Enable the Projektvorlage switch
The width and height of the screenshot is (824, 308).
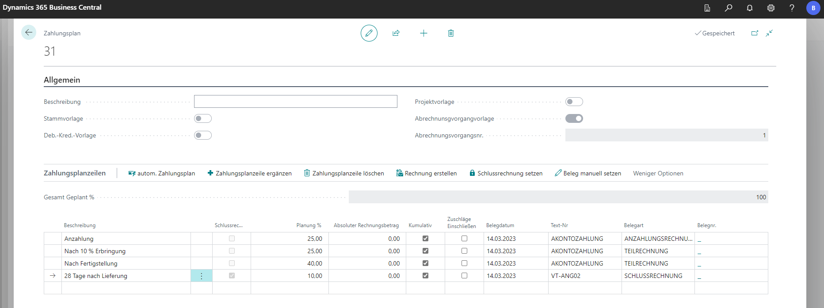574,102
